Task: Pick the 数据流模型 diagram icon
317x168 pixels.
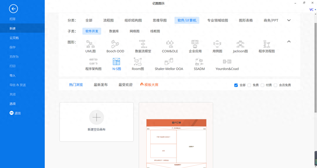Action: pos(143,44)
